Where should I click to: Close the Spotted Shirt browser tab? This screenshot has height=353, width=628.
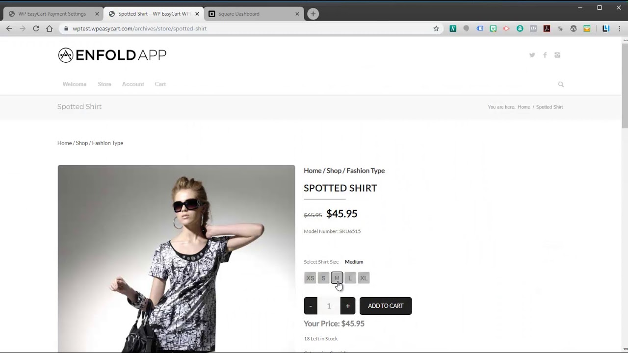point(197,14)
